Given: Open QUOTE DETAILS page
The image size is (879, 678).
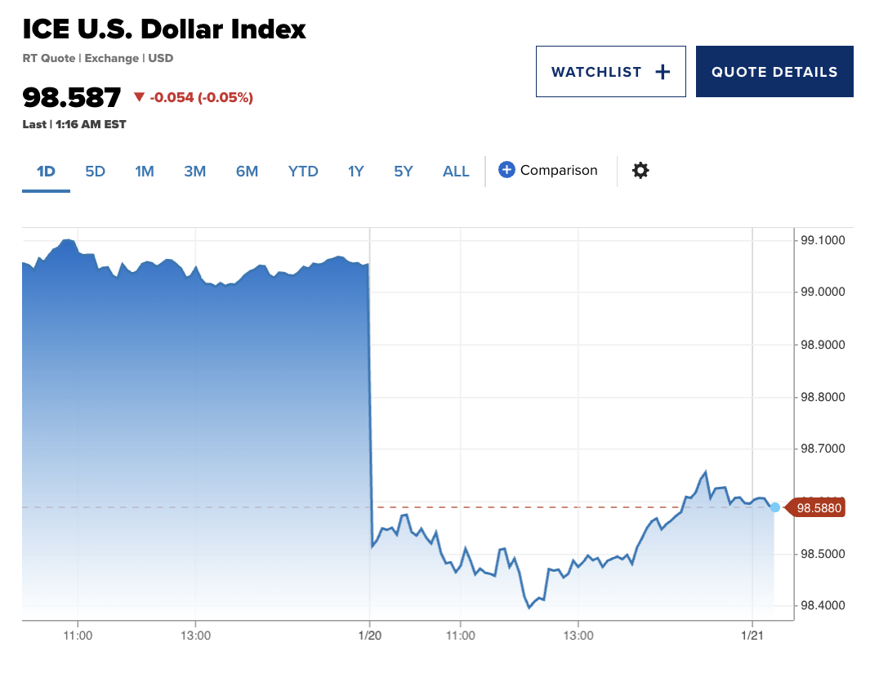Looking at the screenshot, I should [774, 72].
